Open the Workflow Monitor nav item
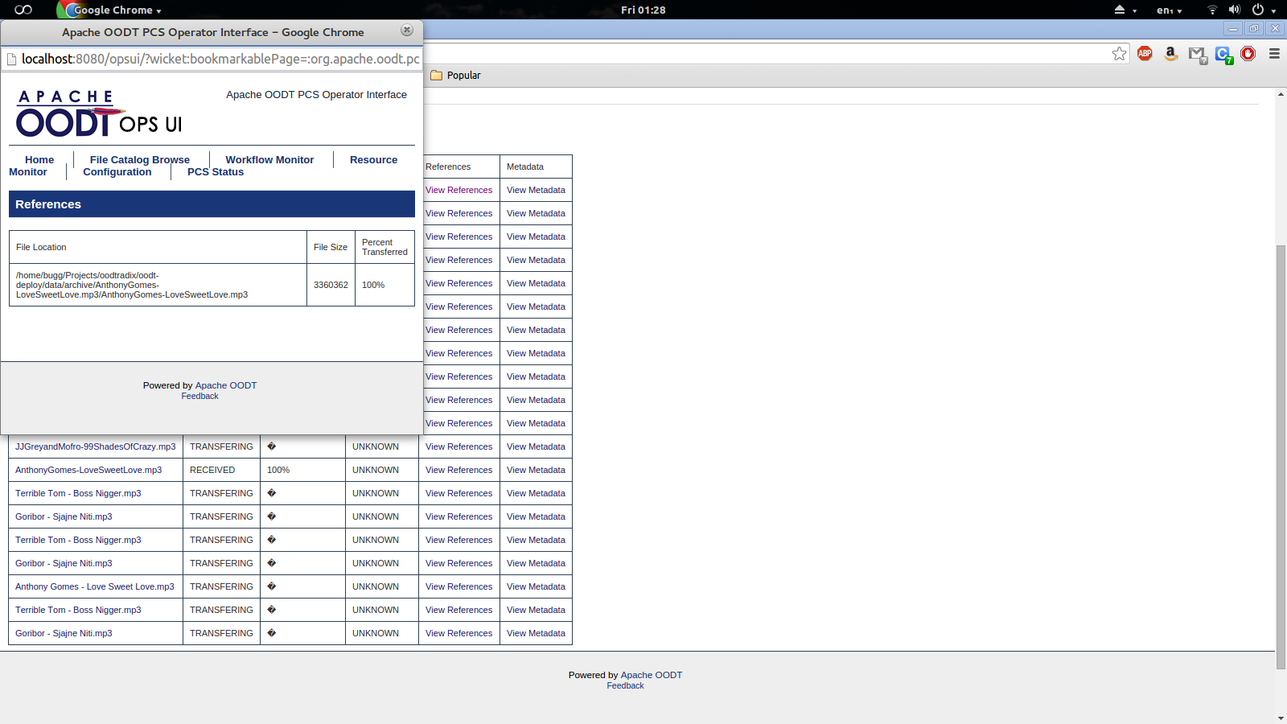The width and height of the screenshot is (1287, 724). pyautogui.click(x=269, y=160)
